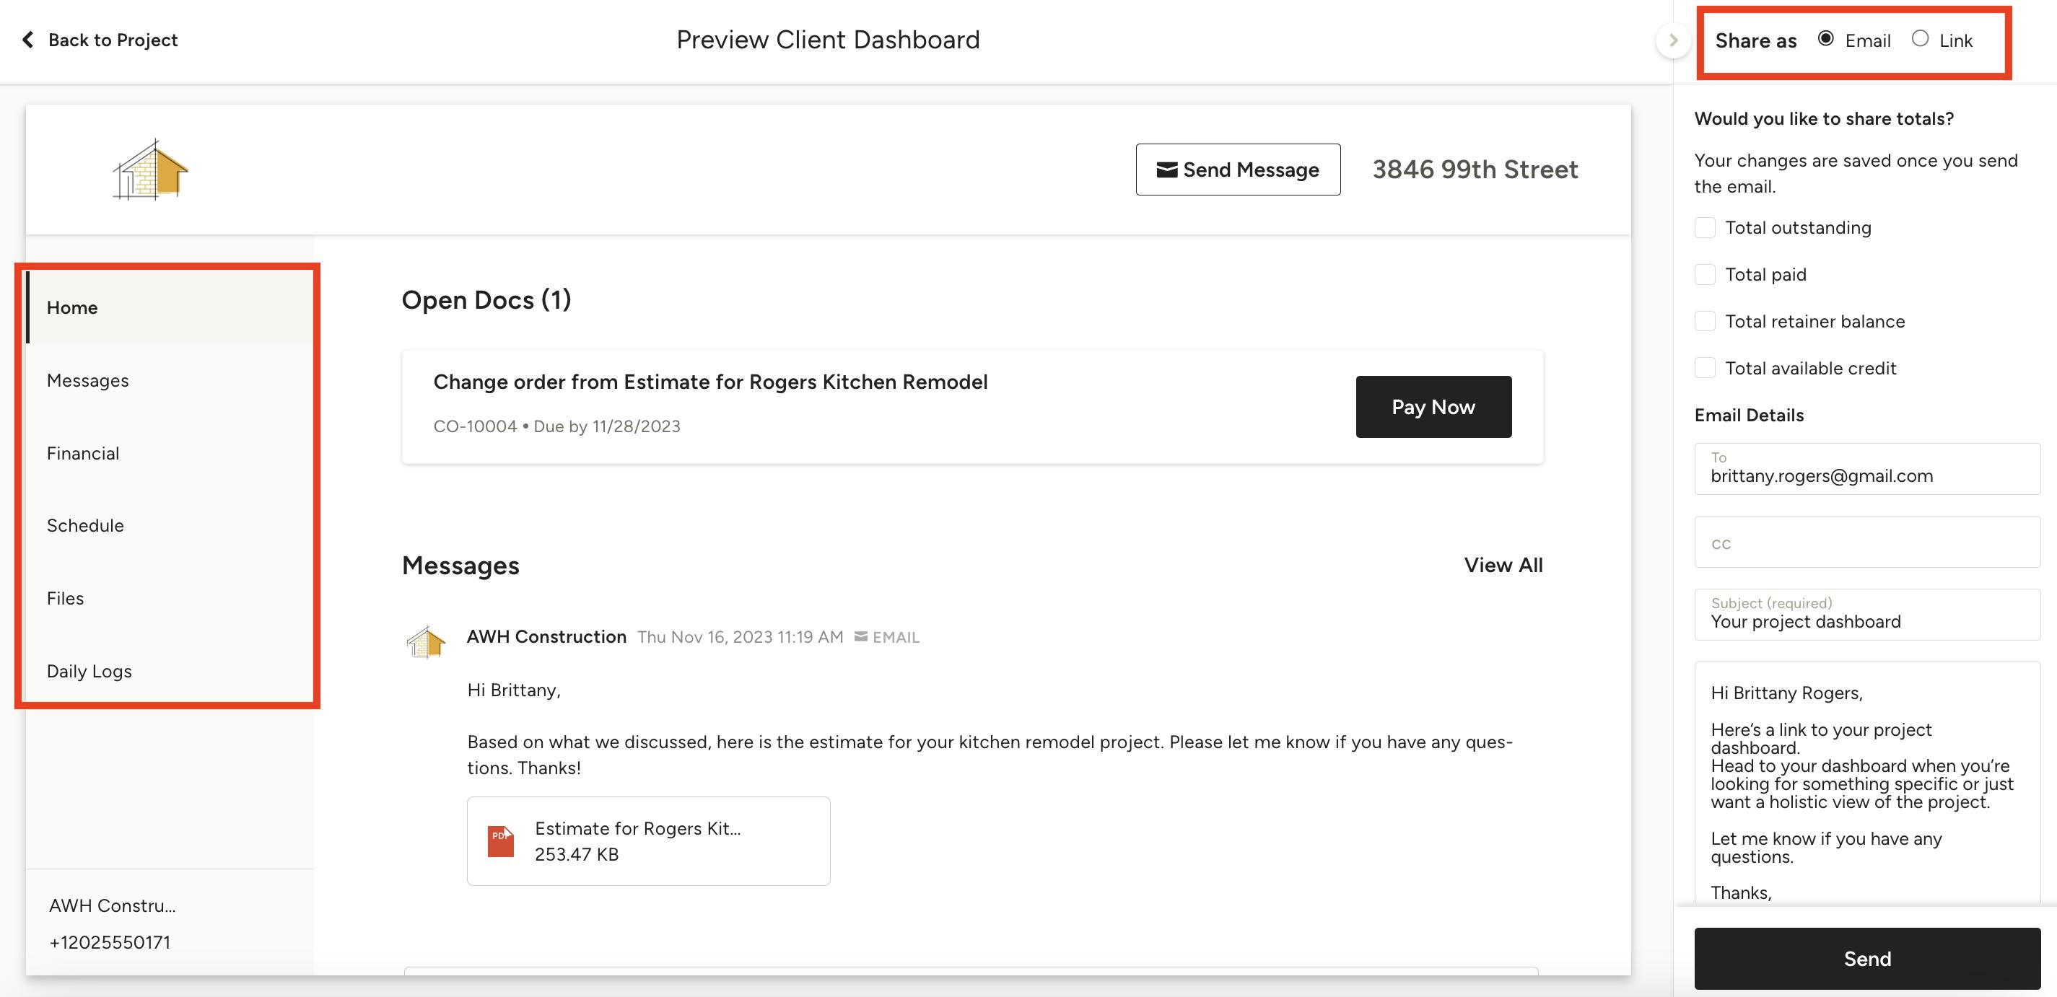
Task: Click View All messages link
Action: coord(1503,565)
